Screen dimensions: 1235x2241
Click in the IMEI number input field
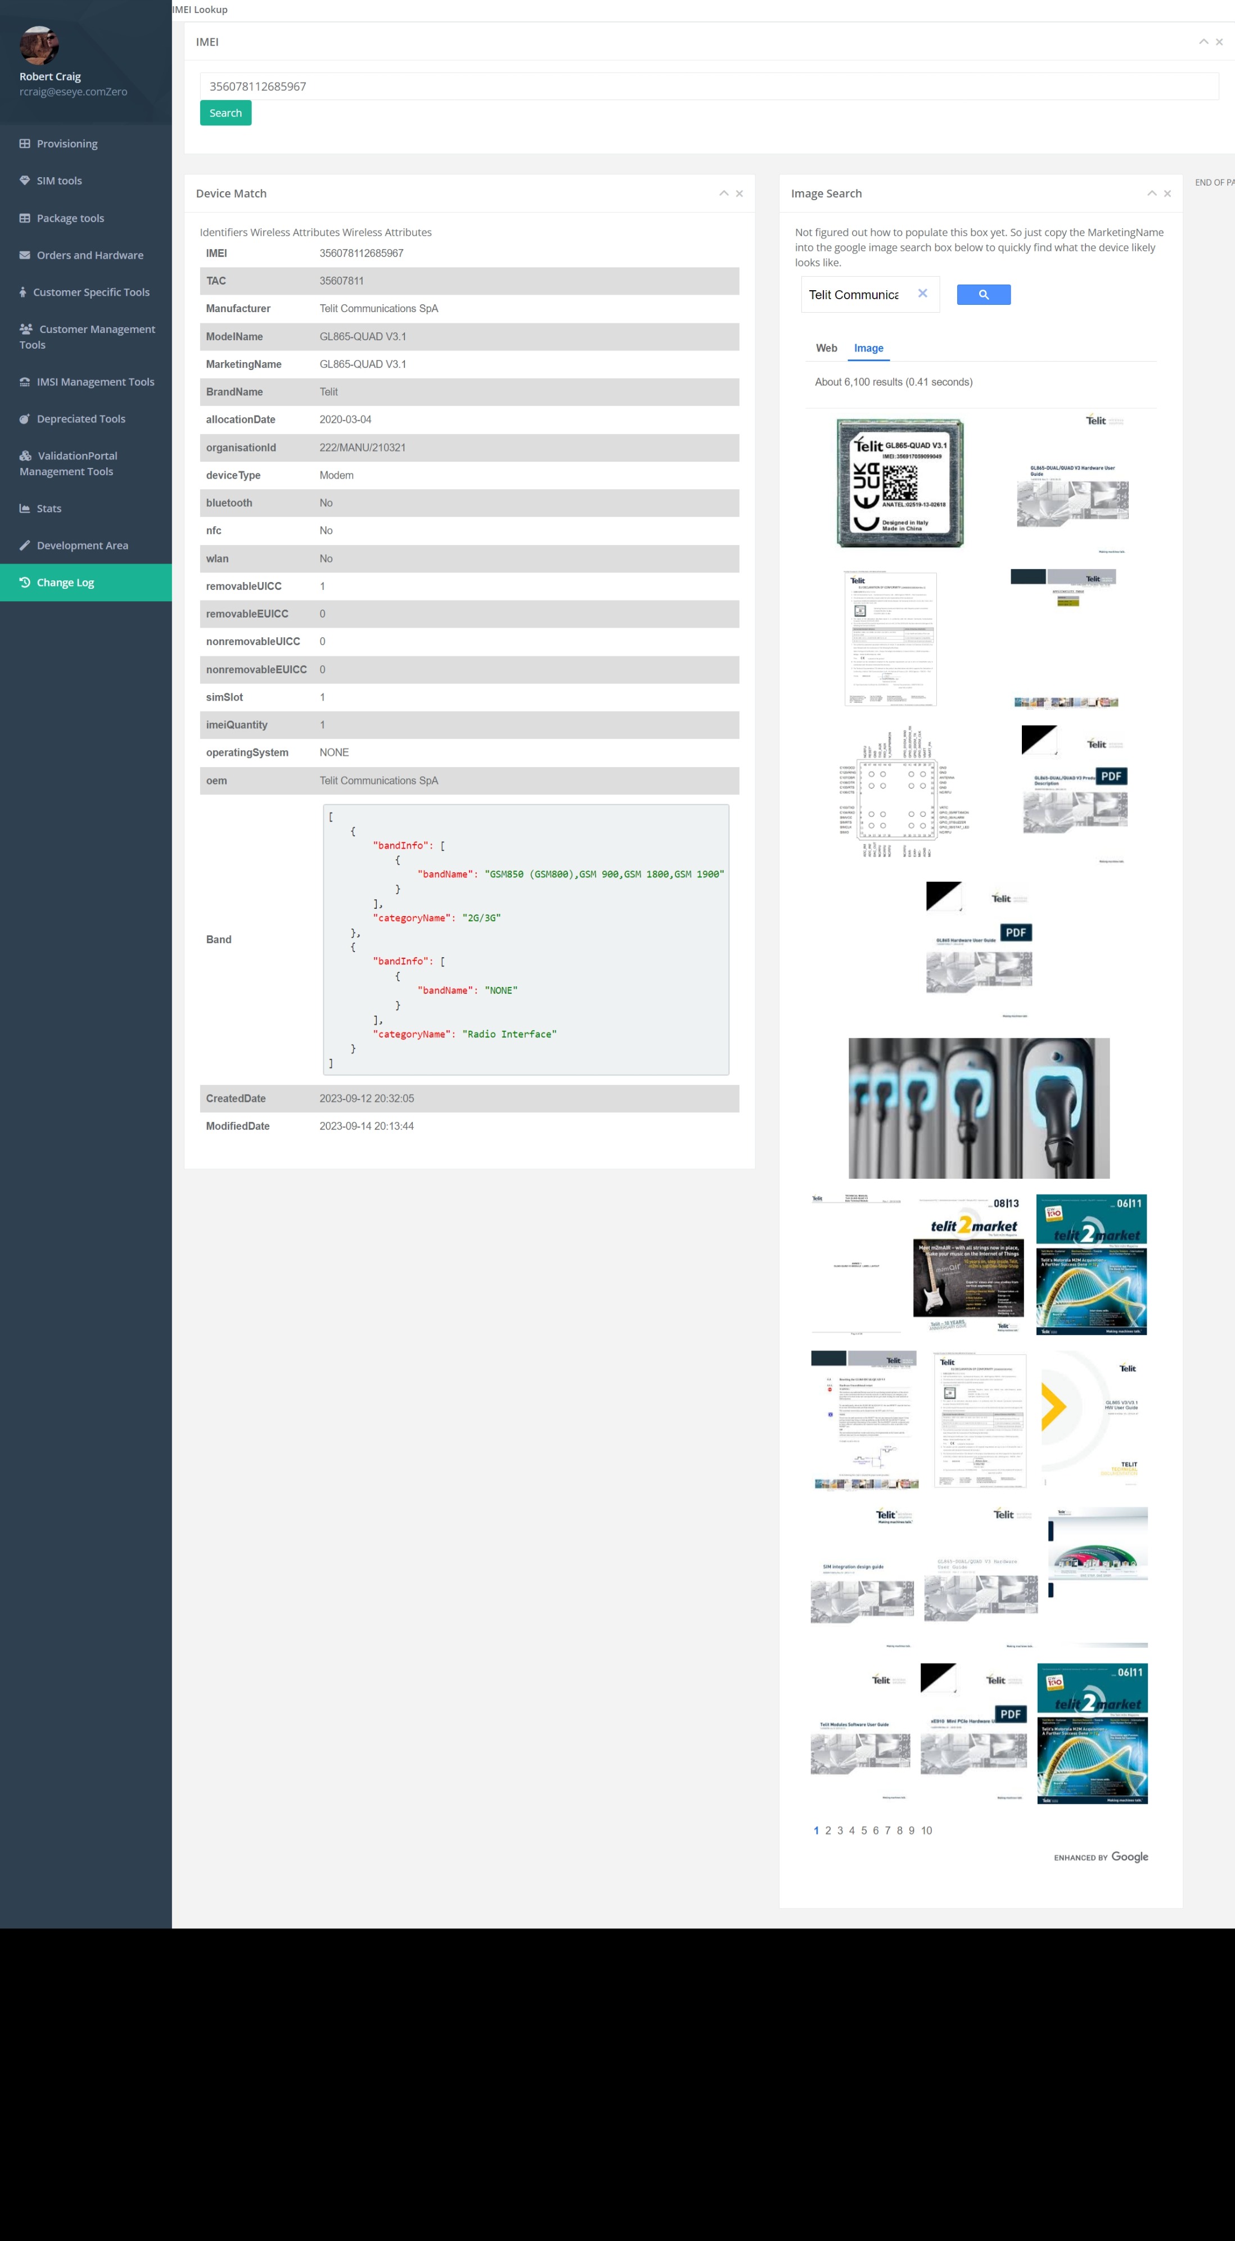708,86
